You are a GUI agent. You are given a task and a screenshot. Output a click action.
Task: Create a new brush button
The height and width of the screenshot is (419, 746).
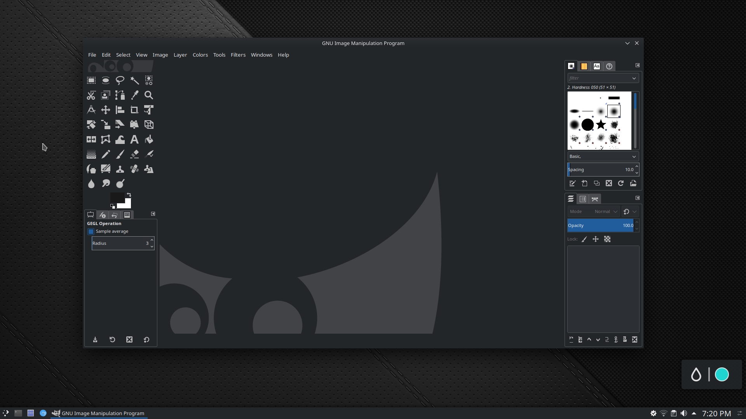click(584, 184)
